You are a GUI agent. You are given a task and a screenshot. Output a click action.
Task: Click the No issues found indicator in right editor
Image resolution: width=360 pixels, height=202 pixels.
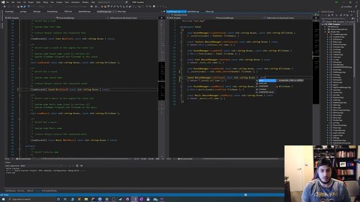[186, 159]
